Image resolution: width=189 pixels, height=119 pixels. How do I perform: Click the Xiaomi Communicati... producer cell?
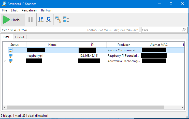[123, 50]
